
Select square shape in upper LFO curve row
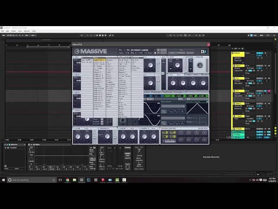click(x=176, y=111)
